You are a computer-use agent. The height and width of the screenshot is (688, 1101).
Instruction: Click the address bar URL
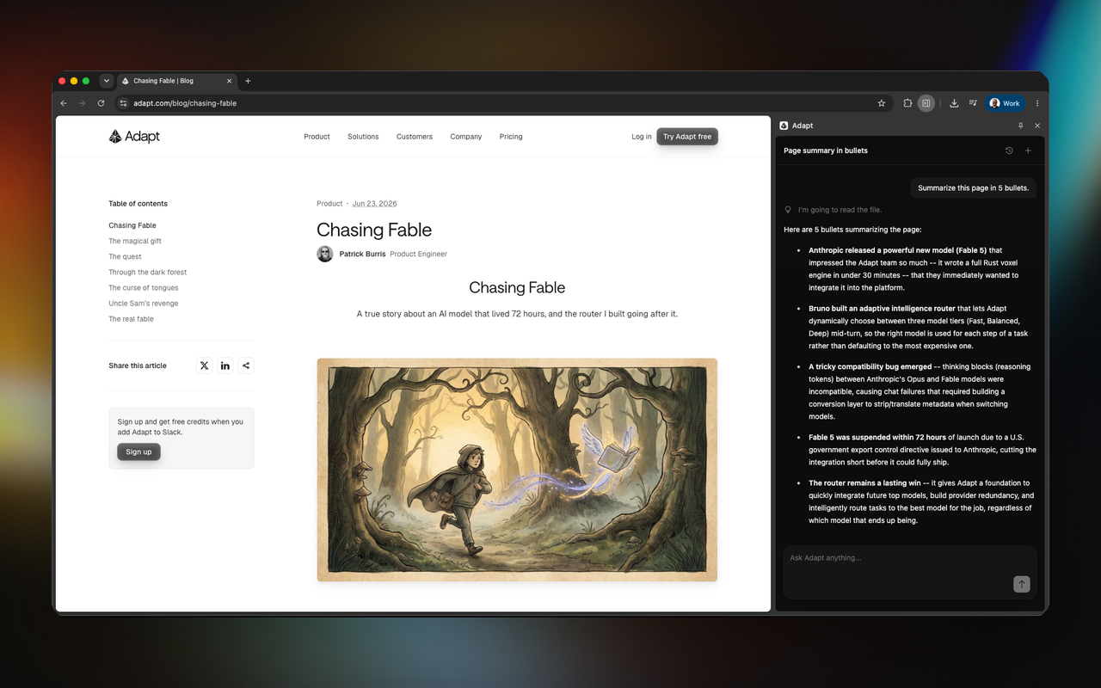pyautogui.click(x=185, y=103)
